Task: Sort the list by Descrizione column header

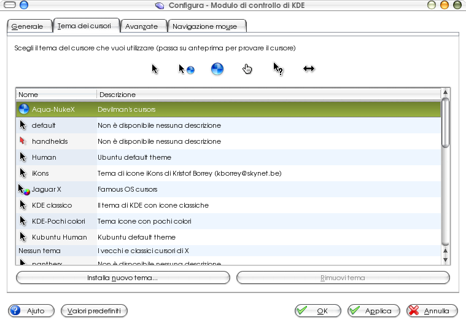Action: 269,95
